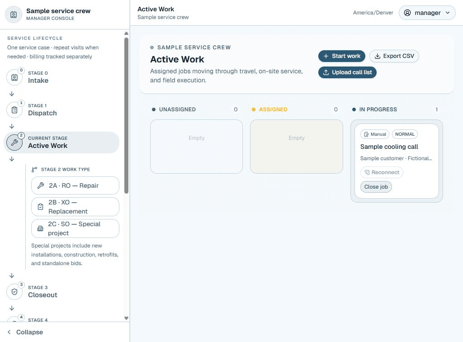Click the empty Unassigned drop area
The height and width of the screenshot is (342, 463).
196,147
